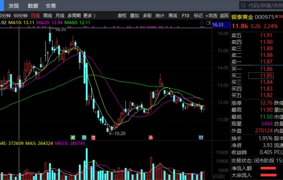
Task: Select highlighted 买二 price 11.85
Action: pos(261,76)
